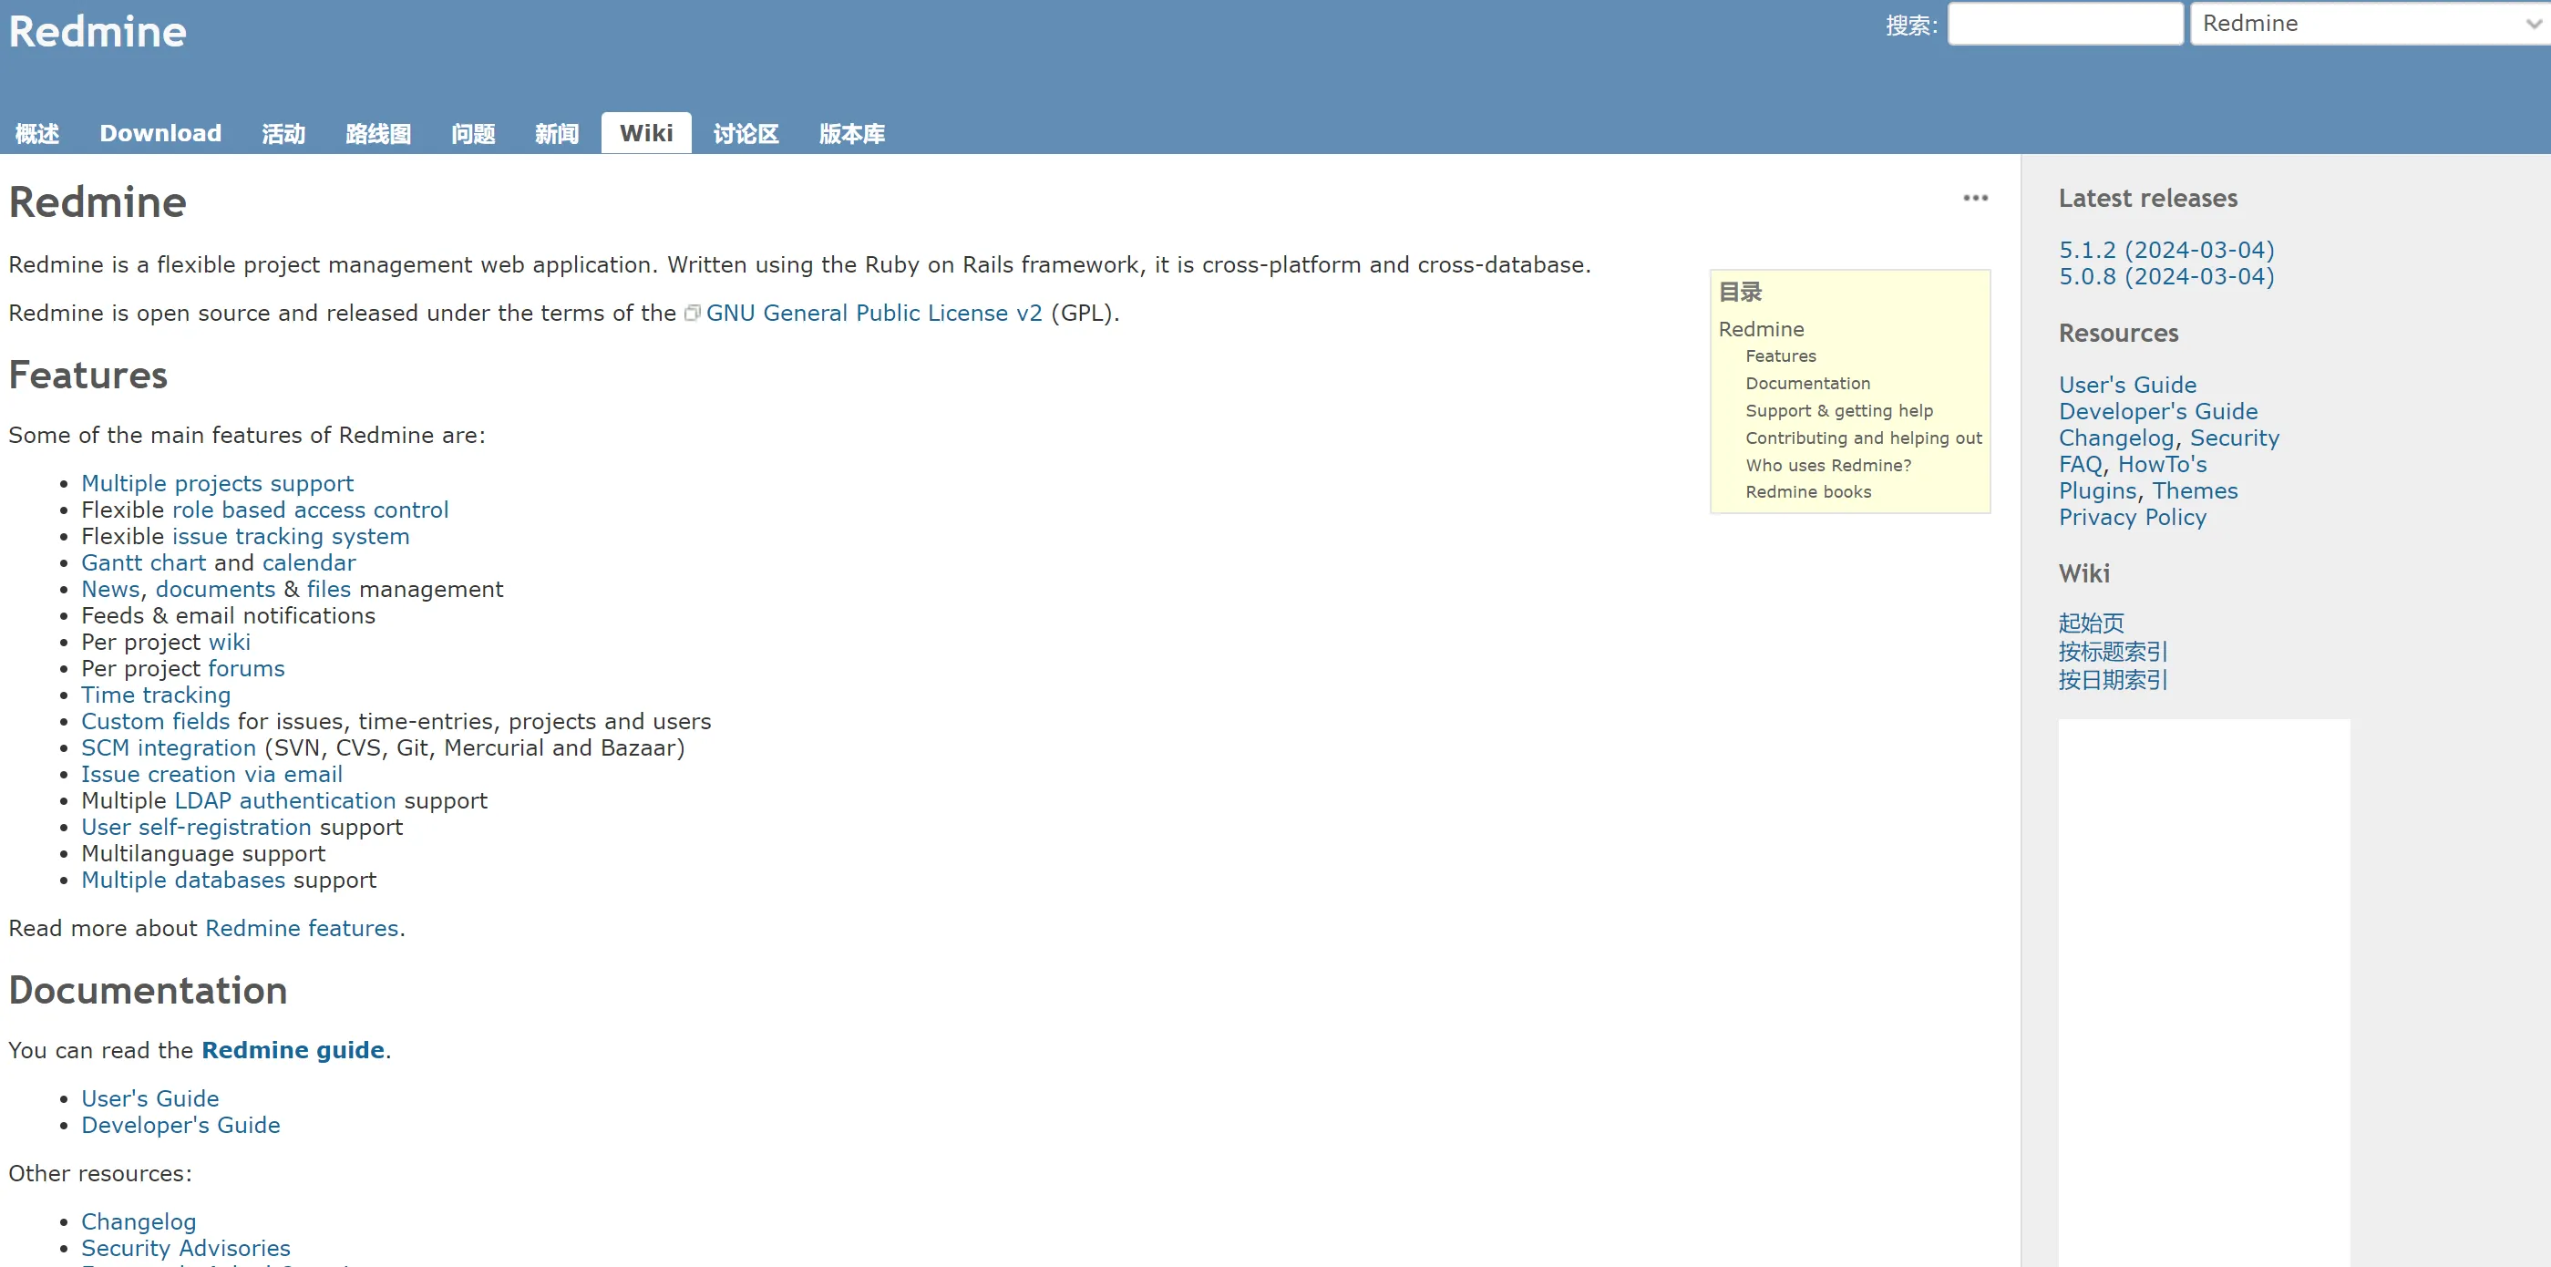2551x1267 pixels.
Task: Click the 活动 navigation icon
Action: 283,133
